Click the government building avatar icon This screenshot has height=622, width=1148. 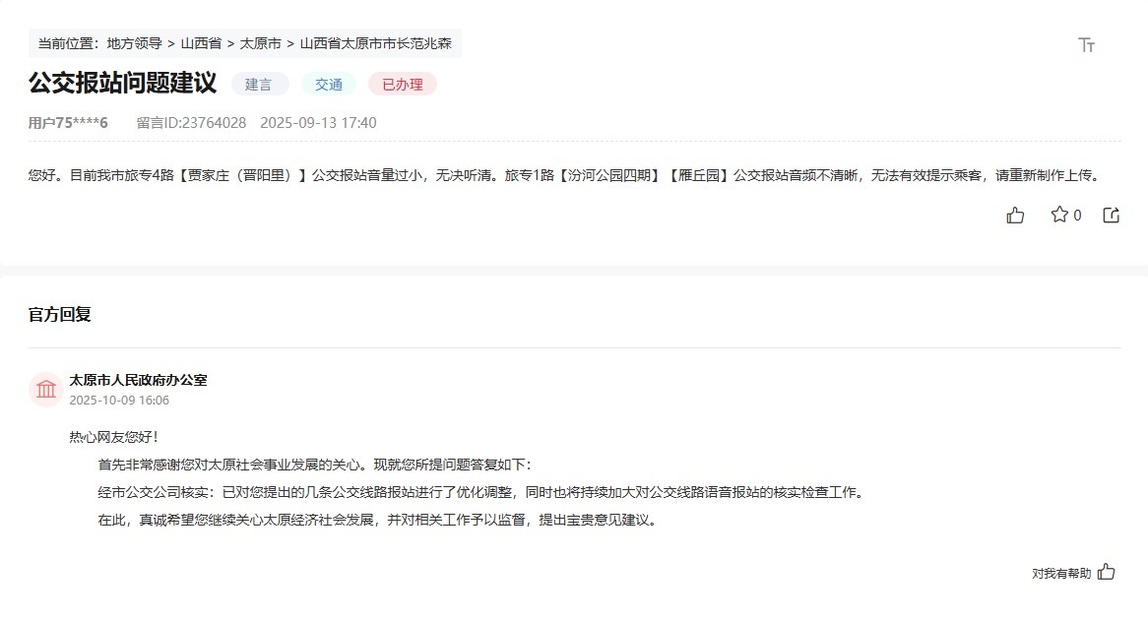[46, 390]
